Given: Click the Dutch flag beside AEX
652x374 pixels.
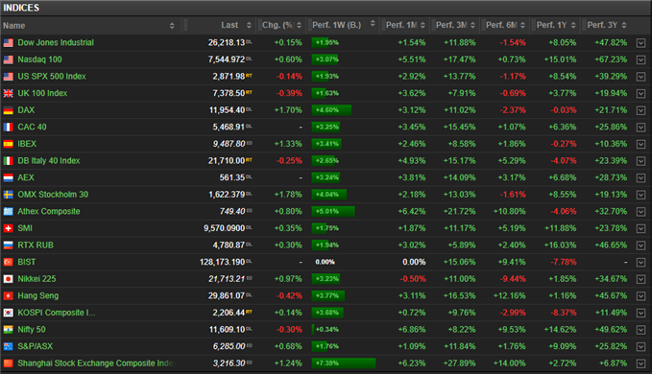Looking at the screenshot, I should [9, 177].
